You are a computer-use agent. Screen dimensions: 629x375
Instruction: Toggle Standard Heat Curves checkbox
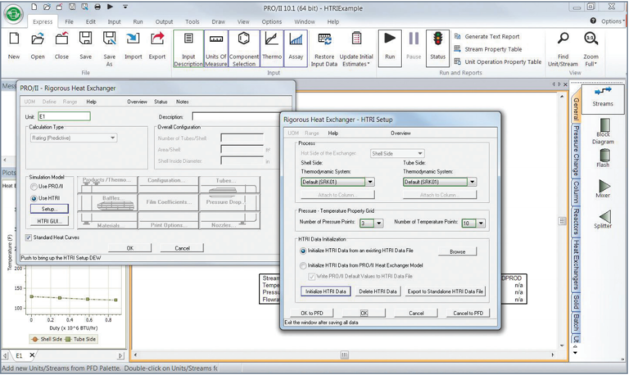(x=29, y=237)
